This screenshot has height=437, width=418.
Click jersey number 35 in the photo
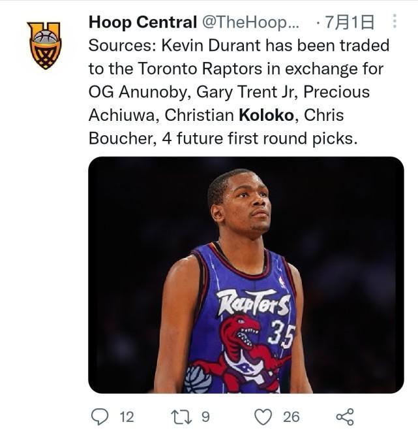tap(280, 334)
